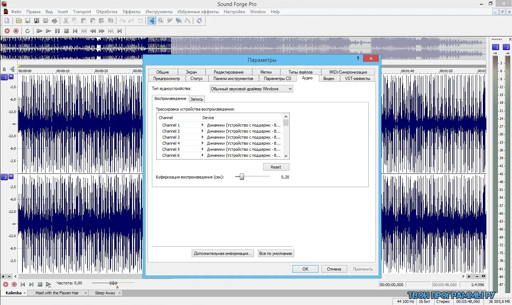Select the Edit tool waveform cursor icon
The image size is (512, 305).
(152, 21)
